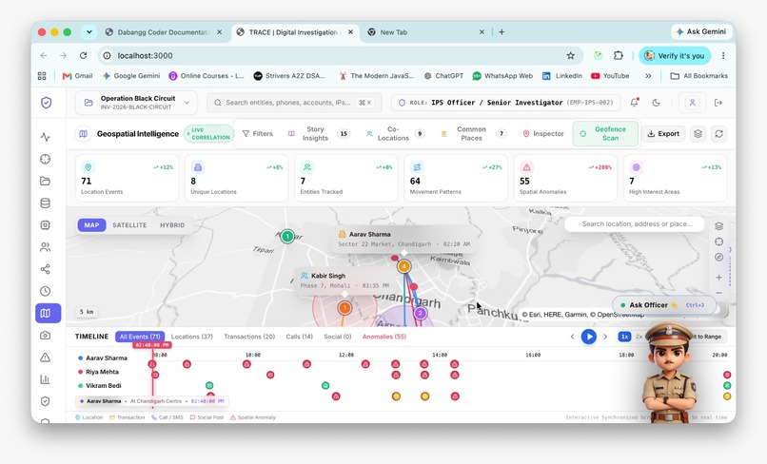767x464 pixels.
Task: Select Calls (14) timeline tab
Action: point(300,337)
